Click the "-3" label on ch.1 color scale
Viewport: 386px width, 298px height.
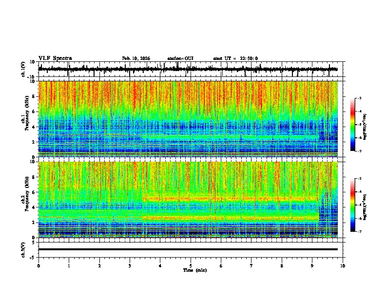click(x=360, y=98)
